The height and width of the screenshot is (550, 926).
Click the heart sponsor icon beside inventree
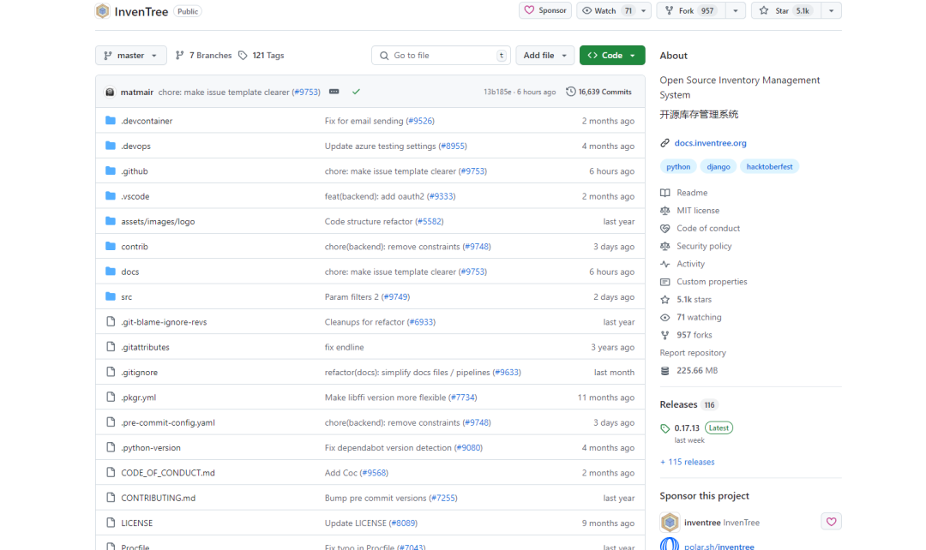(x=831, y=522)
